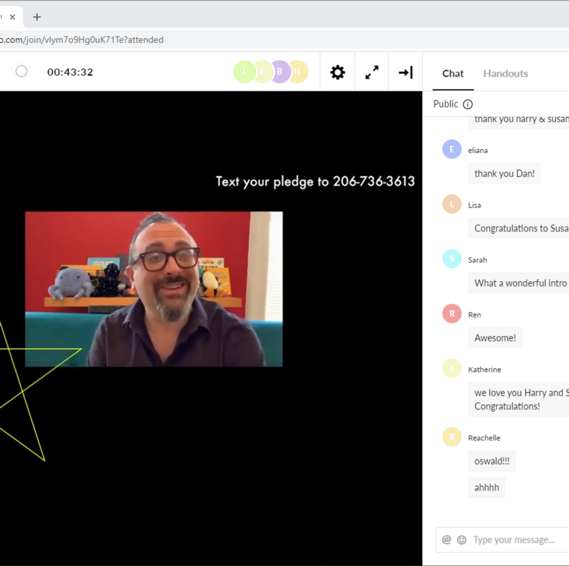
Task: Open the emoji picker smiley icon
Action: [462, 540]
